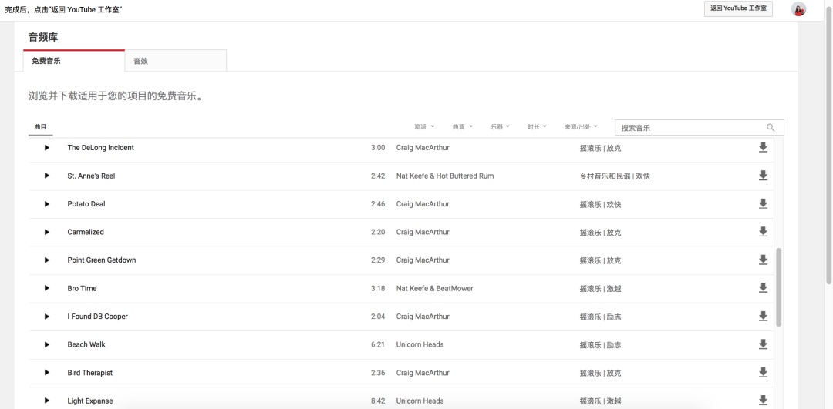833x409 pixels.
Task: Click Unicorn Heads in Light Expanse row
Action: 420,401
